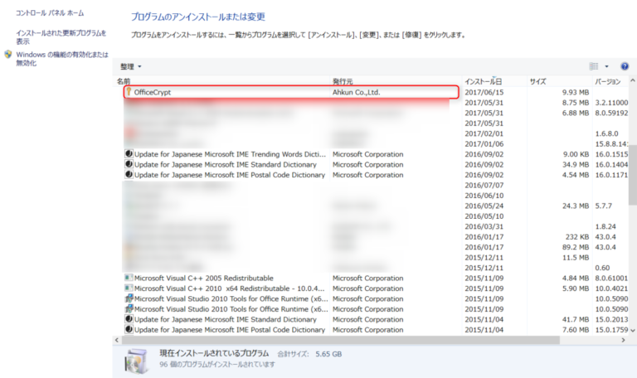Image resolution: width=637 pixels, height=378 pixels.
Task: Select Update for Japanese Microsoft IME Trending Words row
Action: click(376, 154)
